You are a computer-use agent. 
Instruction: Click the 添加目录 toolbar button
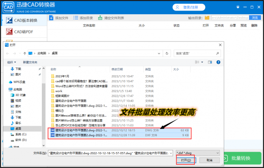[83, 18]
